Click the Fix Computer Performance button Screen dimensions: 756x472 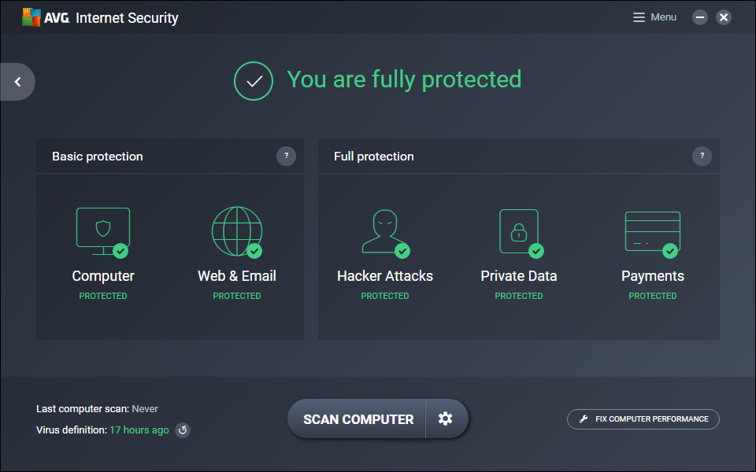coord(643,419)
